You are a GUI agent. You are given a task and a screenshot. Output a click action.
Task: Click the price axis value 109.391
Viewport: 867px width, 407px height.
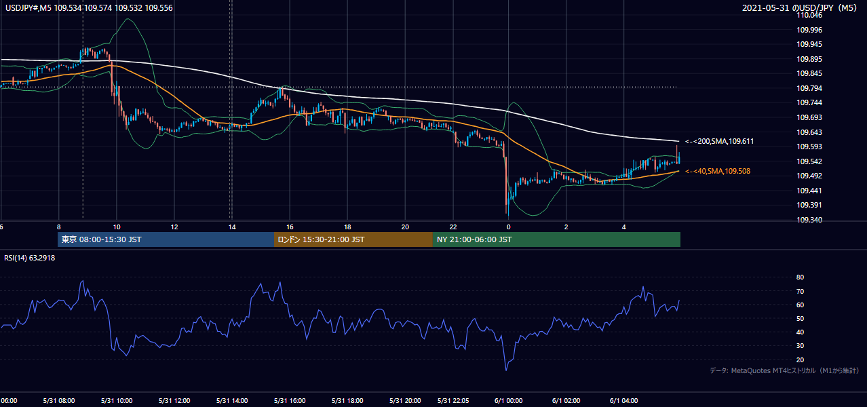(811, 205)
